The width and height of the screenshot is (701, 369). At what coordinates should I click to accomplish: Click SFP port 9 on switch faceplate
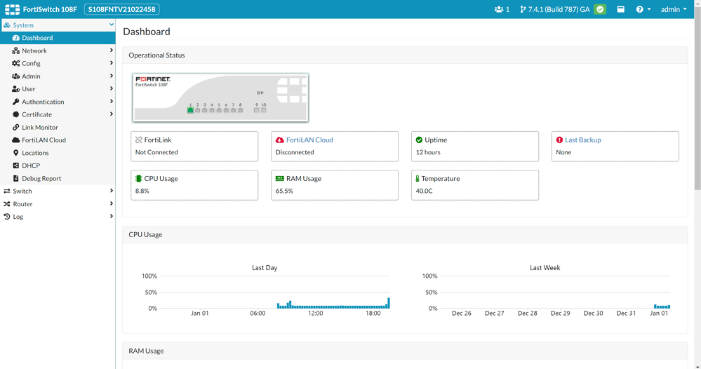click(x=257, y=110)
